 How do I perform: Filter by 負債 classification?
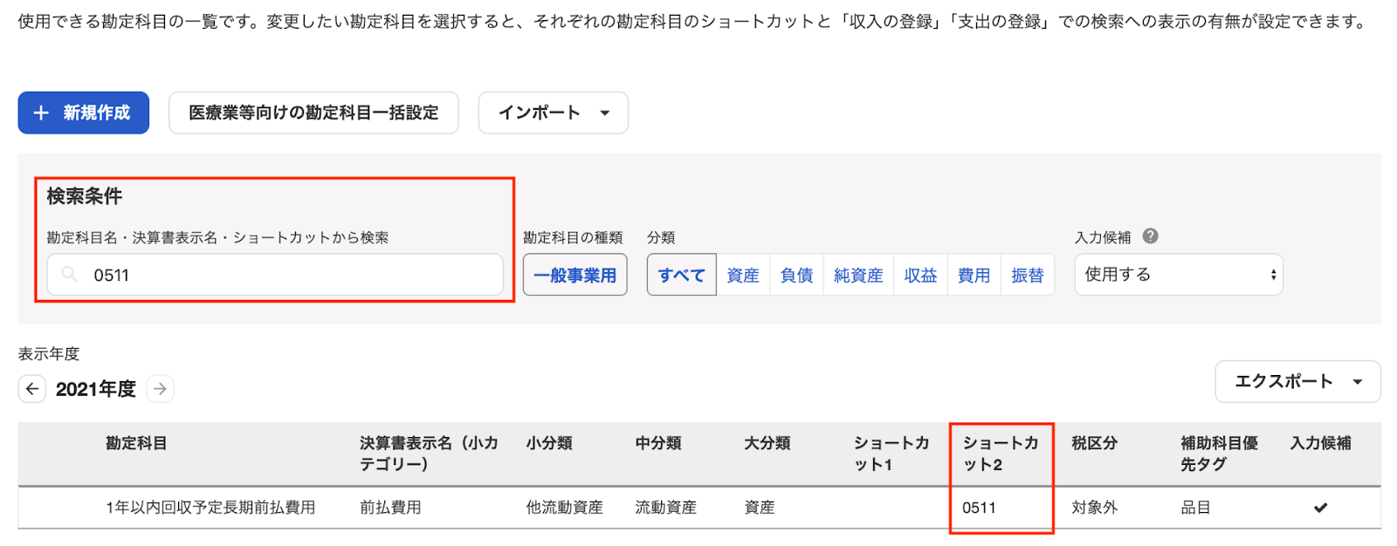796,275
